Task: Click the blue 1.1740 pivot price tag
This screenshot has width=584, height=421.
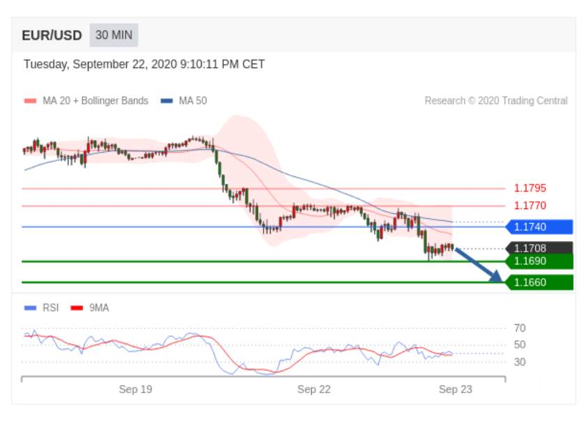Action: (539, 227)
